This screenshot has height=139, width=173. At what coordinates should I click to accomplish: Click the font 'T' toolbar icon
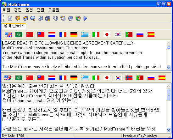(40, 18)
